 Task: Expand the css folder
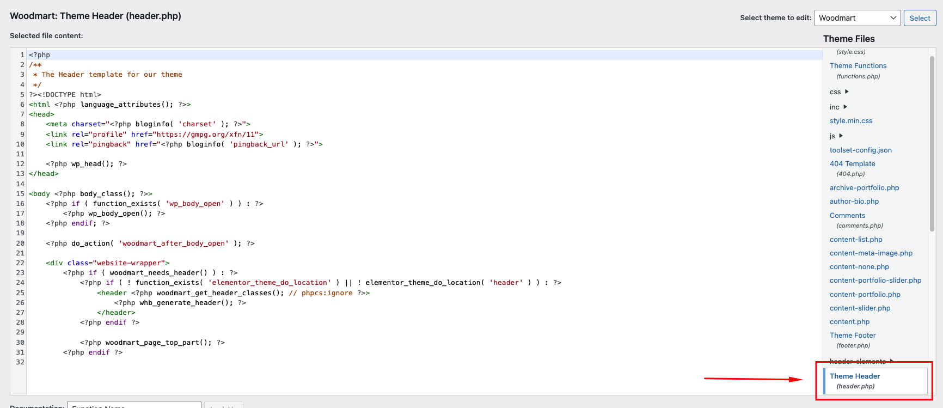point(839,92)
